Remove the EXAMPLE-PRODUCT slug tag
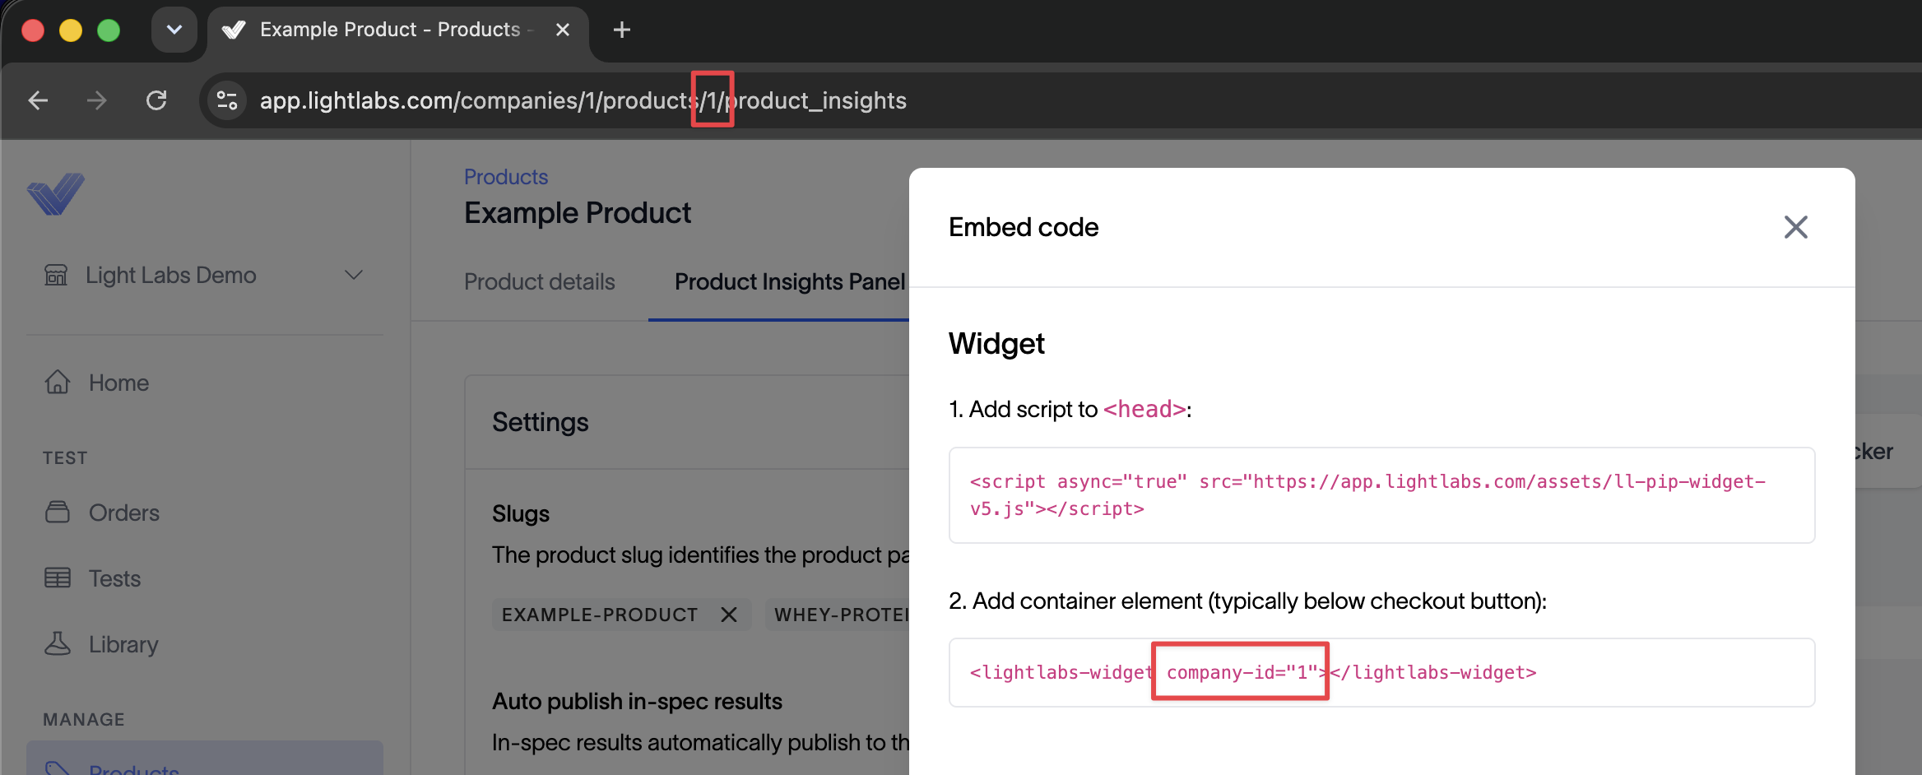Viewport: 1922px width, 775px height. pos(728,615)
